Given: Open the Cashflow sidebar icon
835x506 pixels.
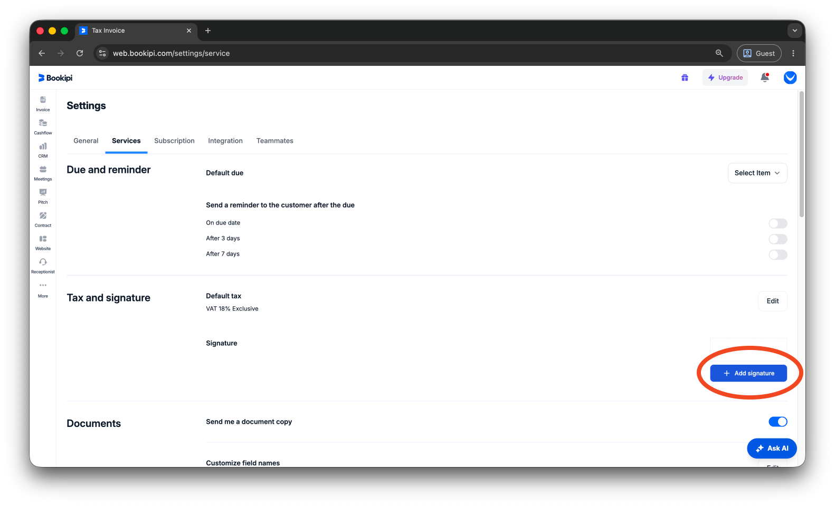Looking at the screenshot, I should pyautogui.click(x=43, y=127).
